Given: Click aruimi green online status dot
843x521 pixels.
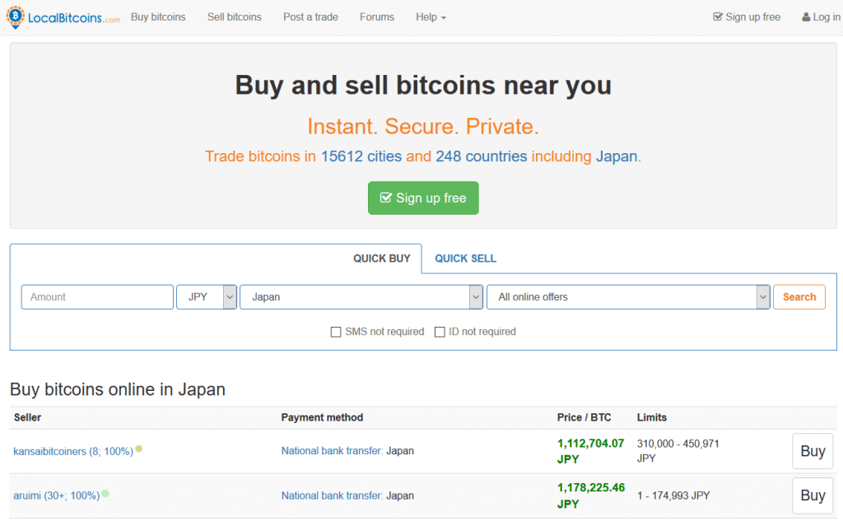Looking at the screenshot, I should 105,493.
